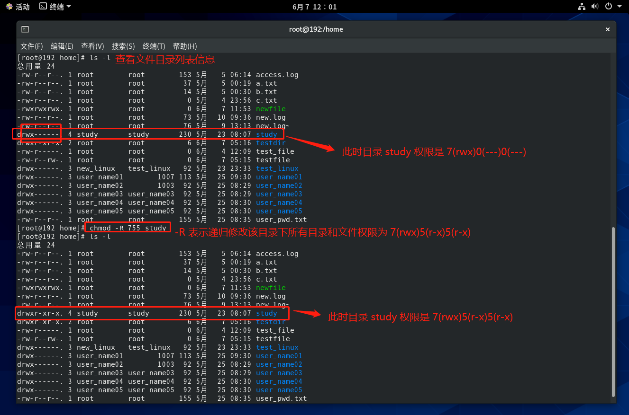Open the 查看(V) menu

click(x=92, y=46)
